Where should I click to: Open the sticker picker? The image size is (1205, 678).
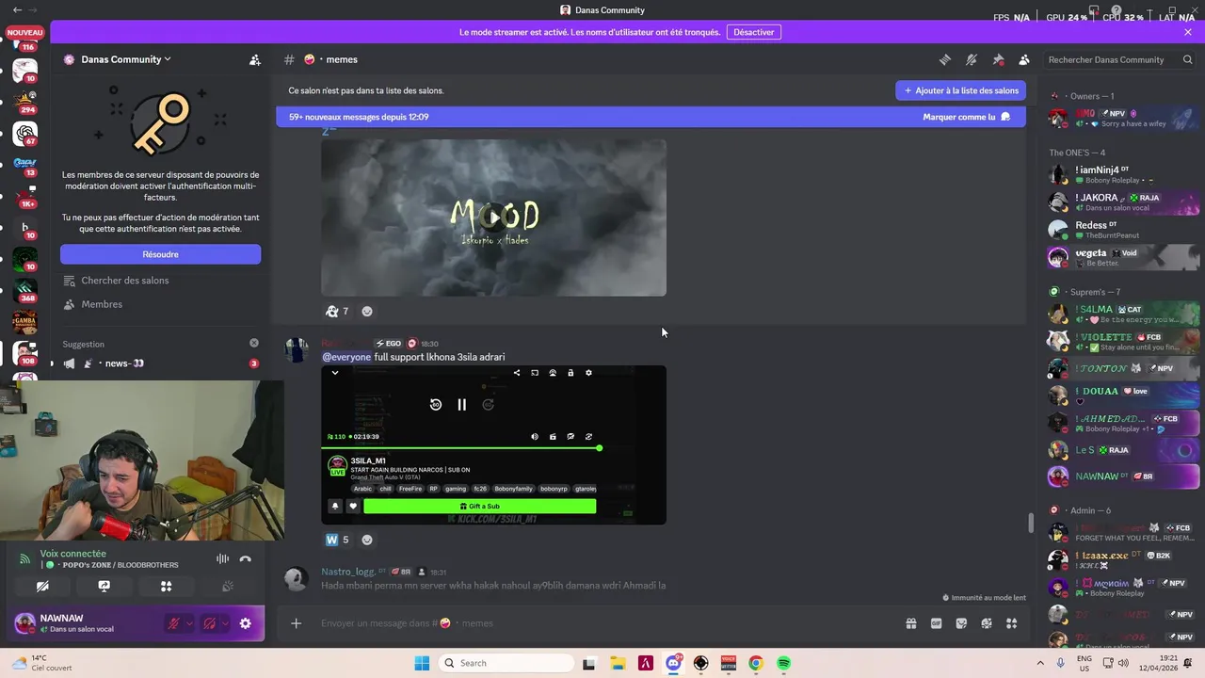coord(961,622)
